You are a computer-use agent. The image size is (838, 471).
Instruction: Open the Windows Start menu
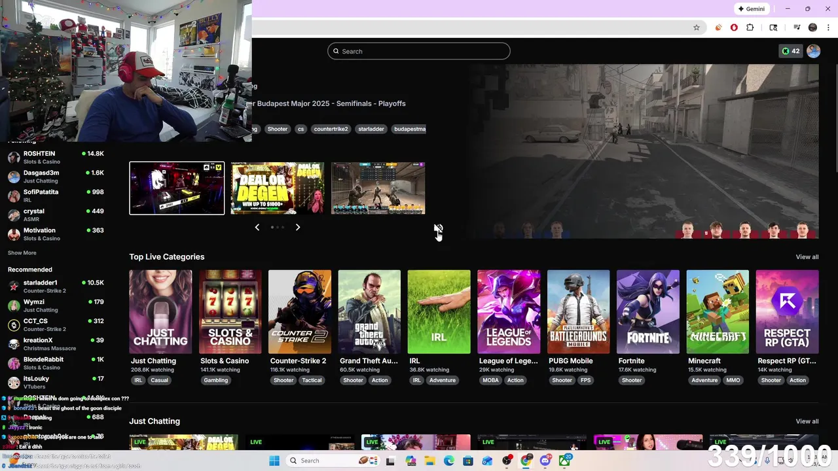(x=274, y=461)
